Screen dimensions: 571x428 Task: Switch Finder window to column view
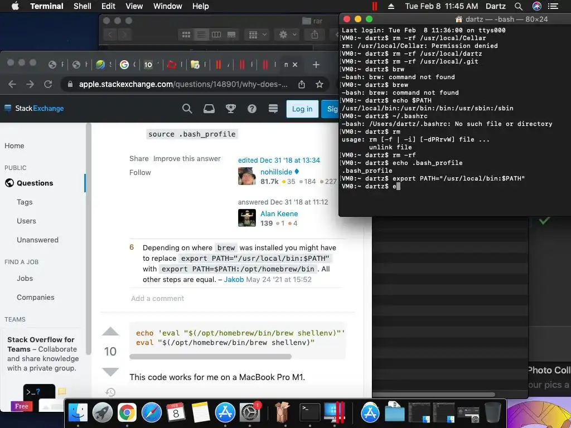[x=216, y=35]
